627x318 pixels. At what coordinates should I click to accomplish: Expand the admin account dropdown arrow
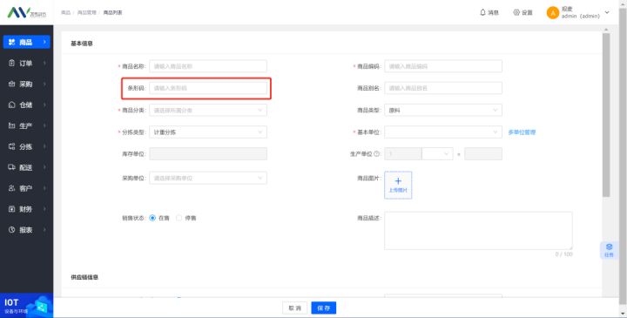(607, 12)
